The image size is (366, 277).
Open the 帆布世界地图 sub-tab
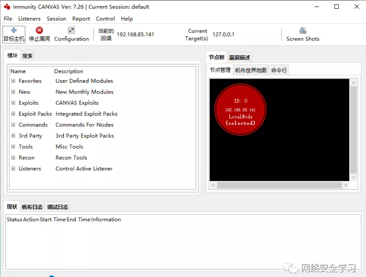[x=251, y=70]
